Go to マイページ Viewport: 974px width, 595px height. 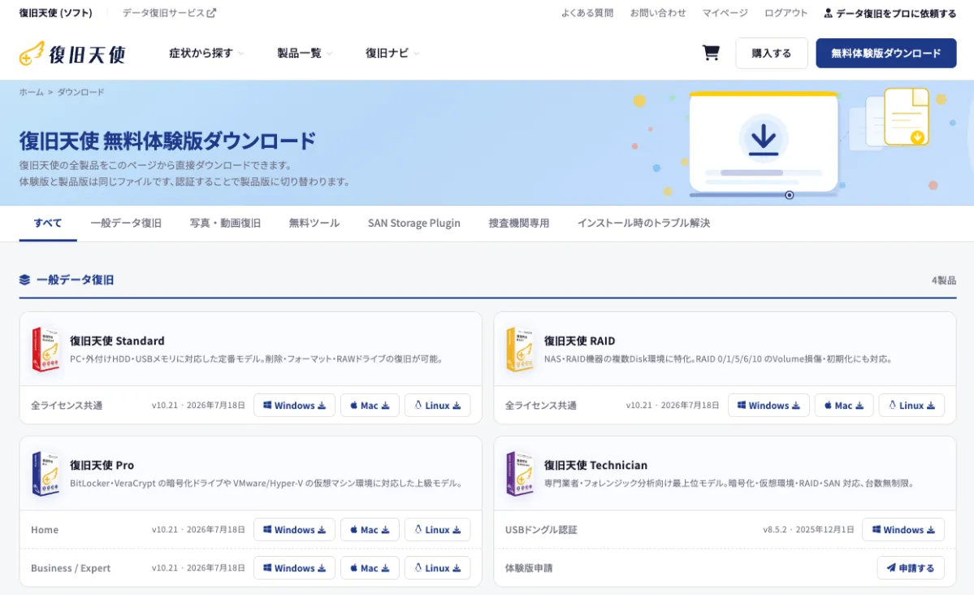coord(725,13)
